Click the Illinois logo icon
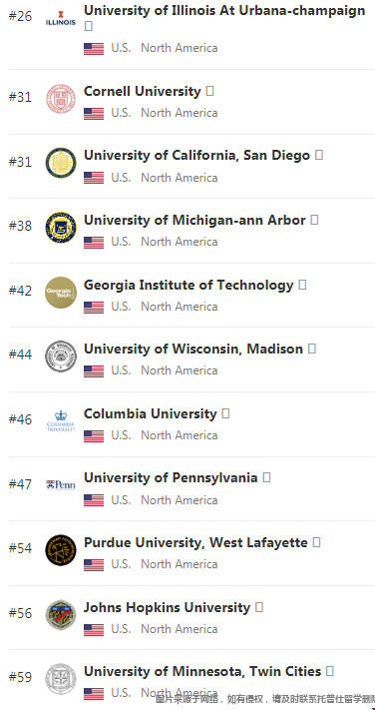375x710 pixels. pos(61,18)
